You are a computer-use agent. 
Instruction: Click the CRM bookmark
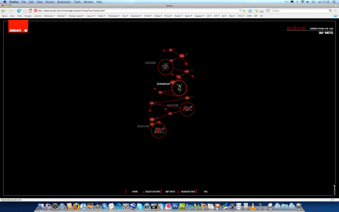click(249, 16)
